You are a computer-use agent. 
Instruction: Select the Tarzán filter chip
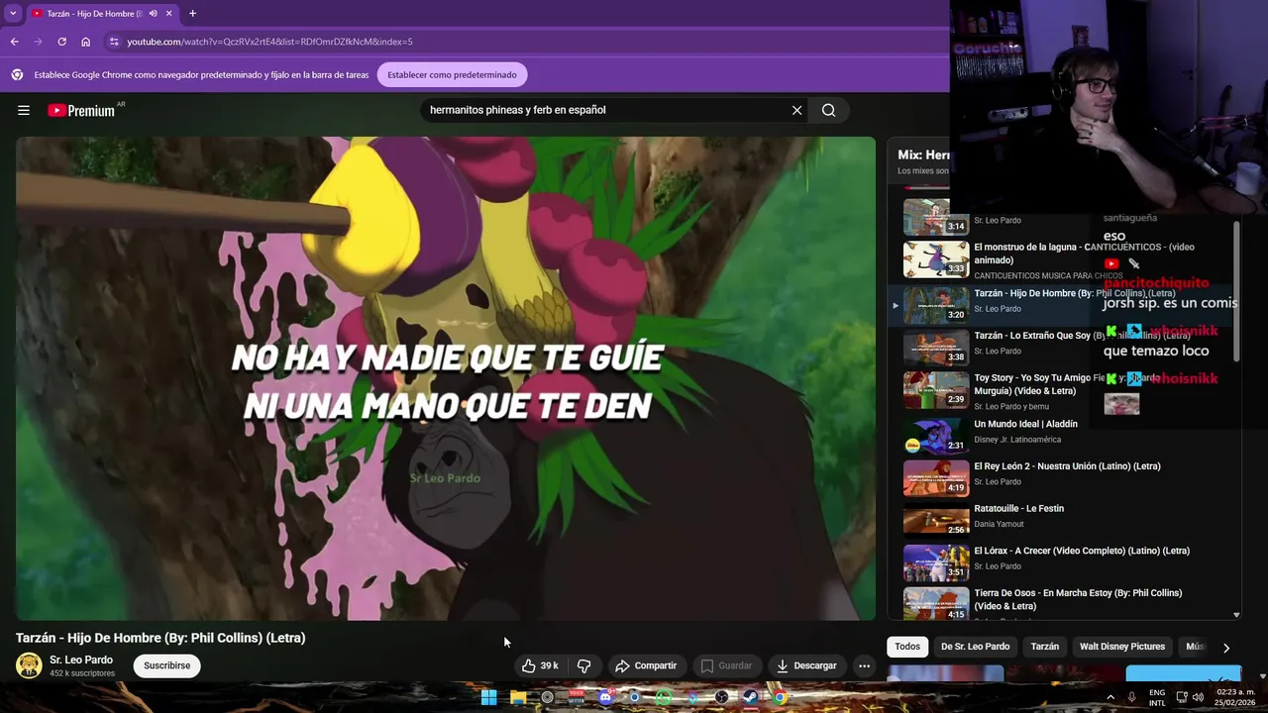pos(1044,647)
